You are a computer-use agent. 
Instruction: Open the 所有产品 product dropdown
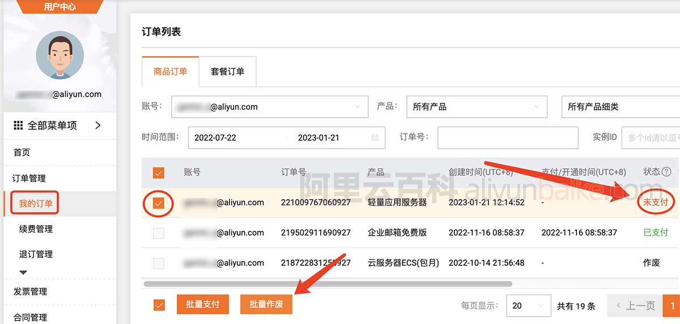(477, 106)
